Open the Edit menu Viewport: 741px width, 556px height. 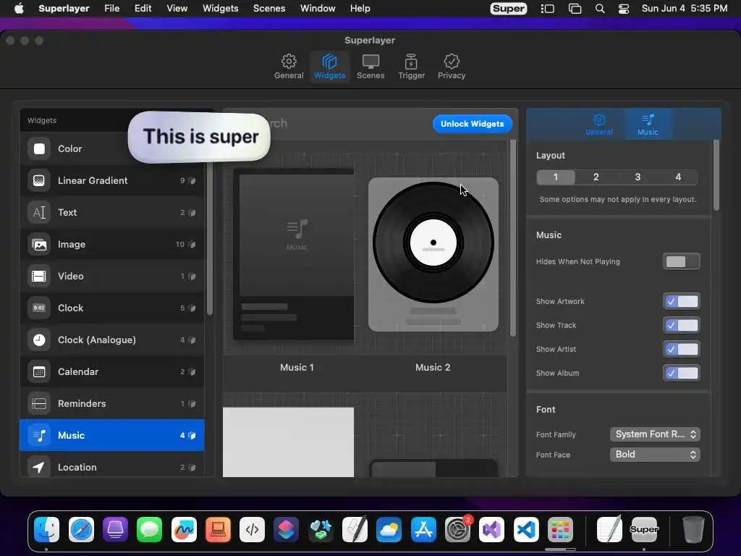click(x=143, y=9)
